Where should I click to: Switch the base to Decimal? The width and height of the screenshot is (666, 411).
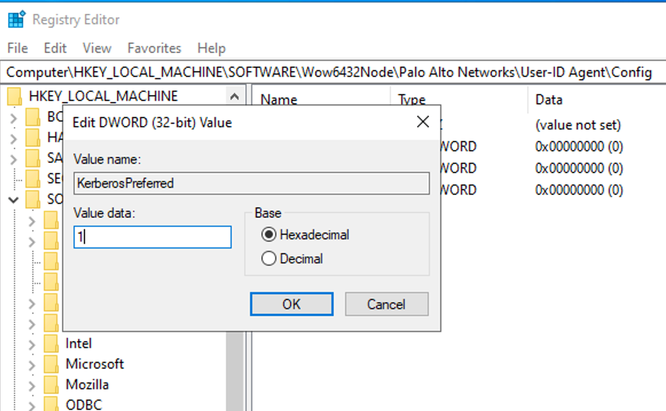(x=269, y=258)
